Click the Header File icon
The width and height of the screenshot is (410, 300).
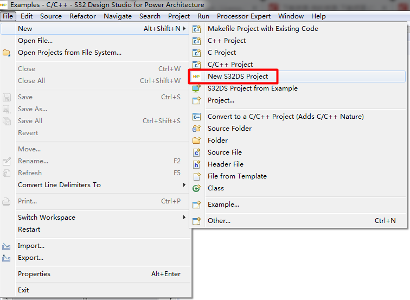(197, 164)
